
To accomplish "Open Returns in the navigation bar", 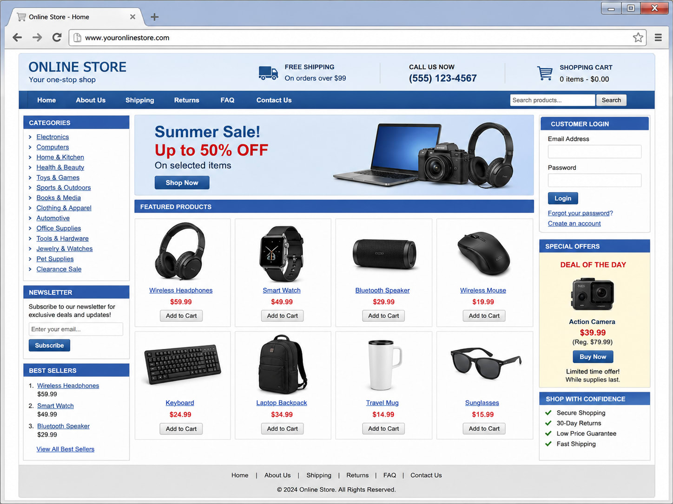I will [x=186, y=100].
